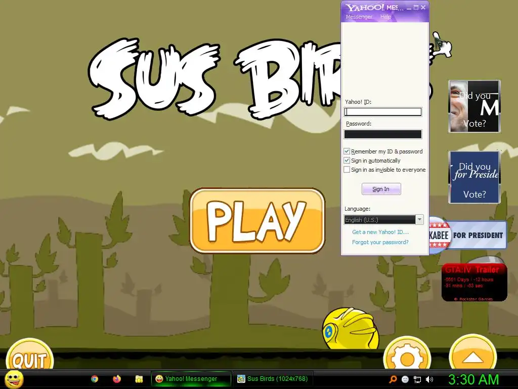Follow the Get a new Yahoo! ID link
Image resolution: width=518 pixels, height=389 pixels.
[380, 232]
